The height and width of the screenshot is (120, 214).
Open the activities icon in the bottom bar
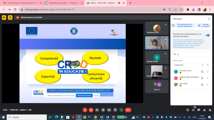point(204,110)
